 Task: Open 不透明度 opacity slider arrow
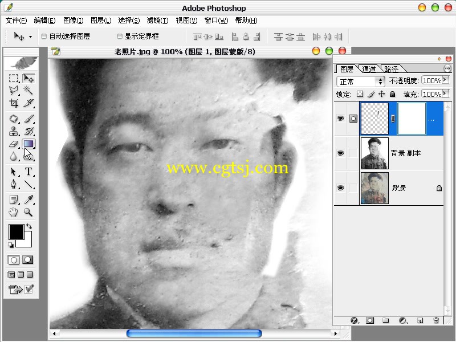[445, 80]
